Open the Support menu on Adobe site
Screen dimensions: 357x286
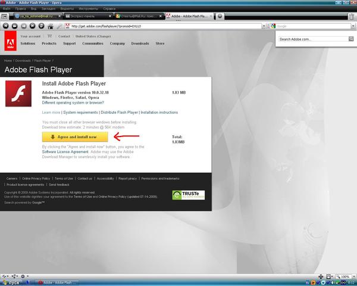coord(69,43)
